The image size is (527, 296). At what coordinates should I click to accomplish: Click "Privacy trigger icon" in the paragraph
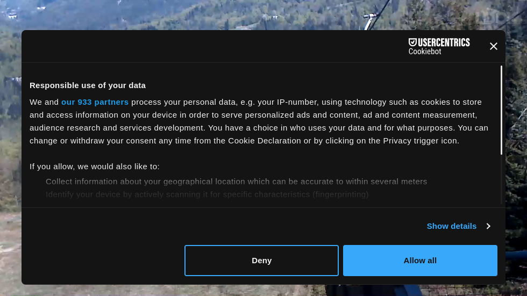421,141
